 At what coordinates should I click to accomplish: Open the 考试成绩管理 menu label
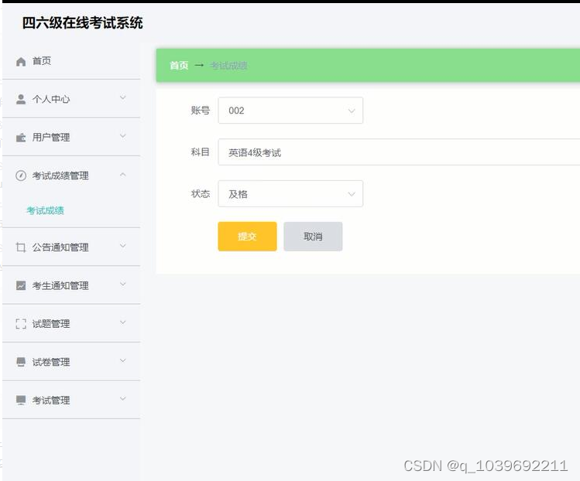point(60,176)
